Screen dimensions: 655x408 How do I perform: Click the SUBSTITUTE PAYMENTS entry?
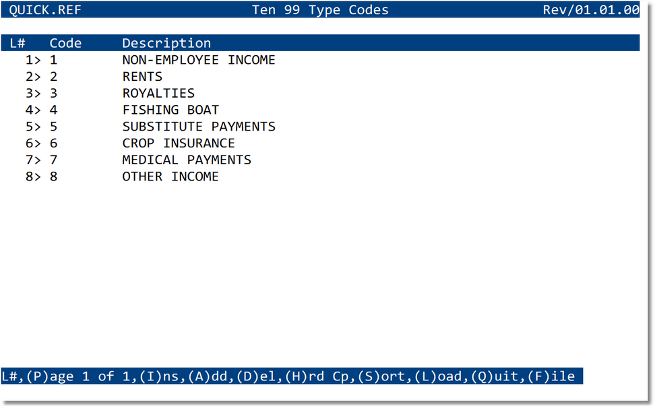pyautogui.click(x=199, y=127)
